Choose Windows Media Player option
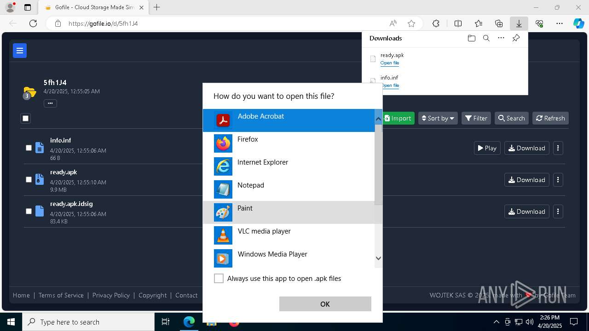589x331 pixels. tap(289, 258)
